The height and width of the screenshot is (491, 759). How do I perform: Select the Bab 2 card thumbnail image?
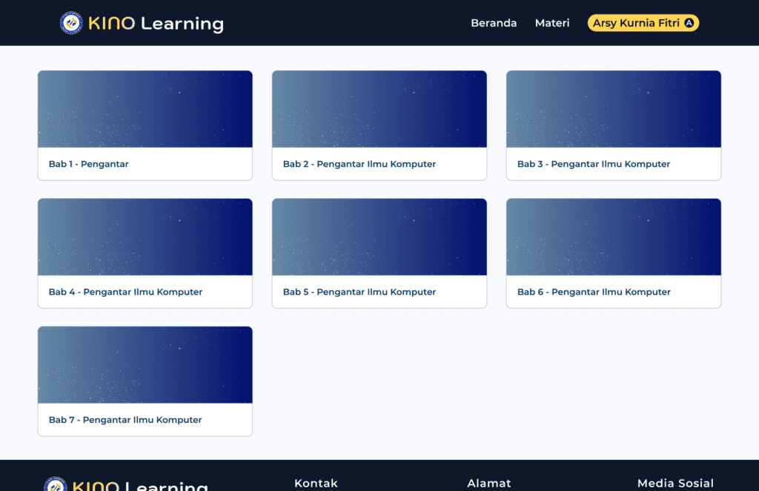coord(379,109)
